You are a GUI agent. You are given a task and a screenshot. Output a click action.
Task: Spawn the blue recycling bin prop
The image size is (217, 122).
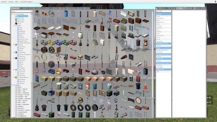(x=138, y=86)
